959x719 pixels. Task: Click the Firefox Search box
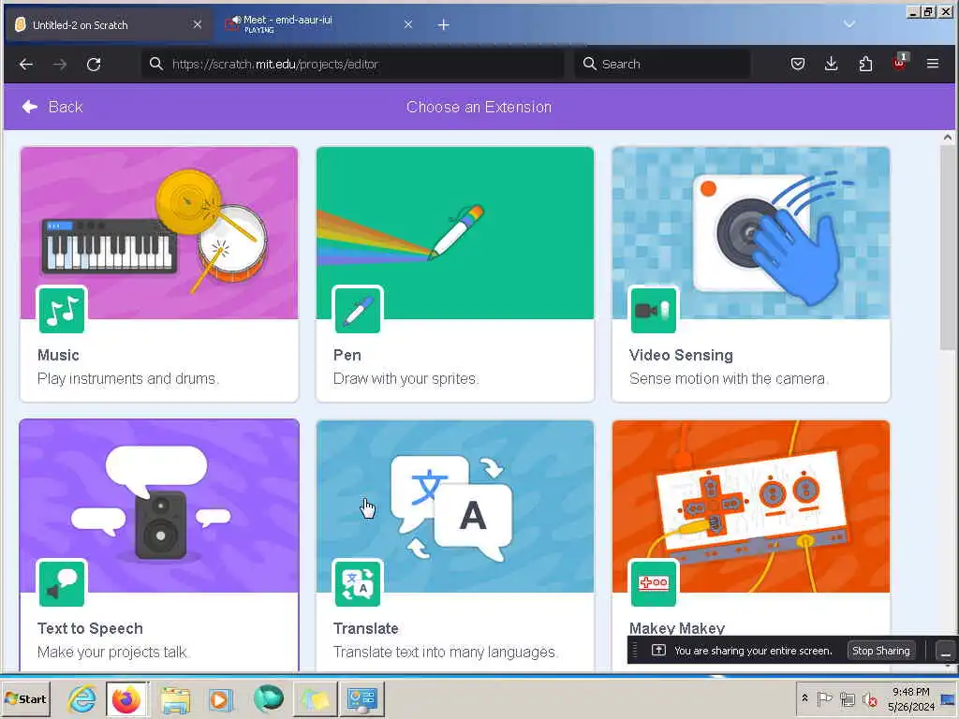tap(662, 64)
